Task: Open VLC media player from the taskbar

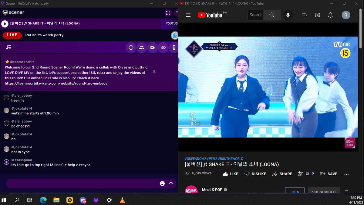Action: (x=122, y=200)
